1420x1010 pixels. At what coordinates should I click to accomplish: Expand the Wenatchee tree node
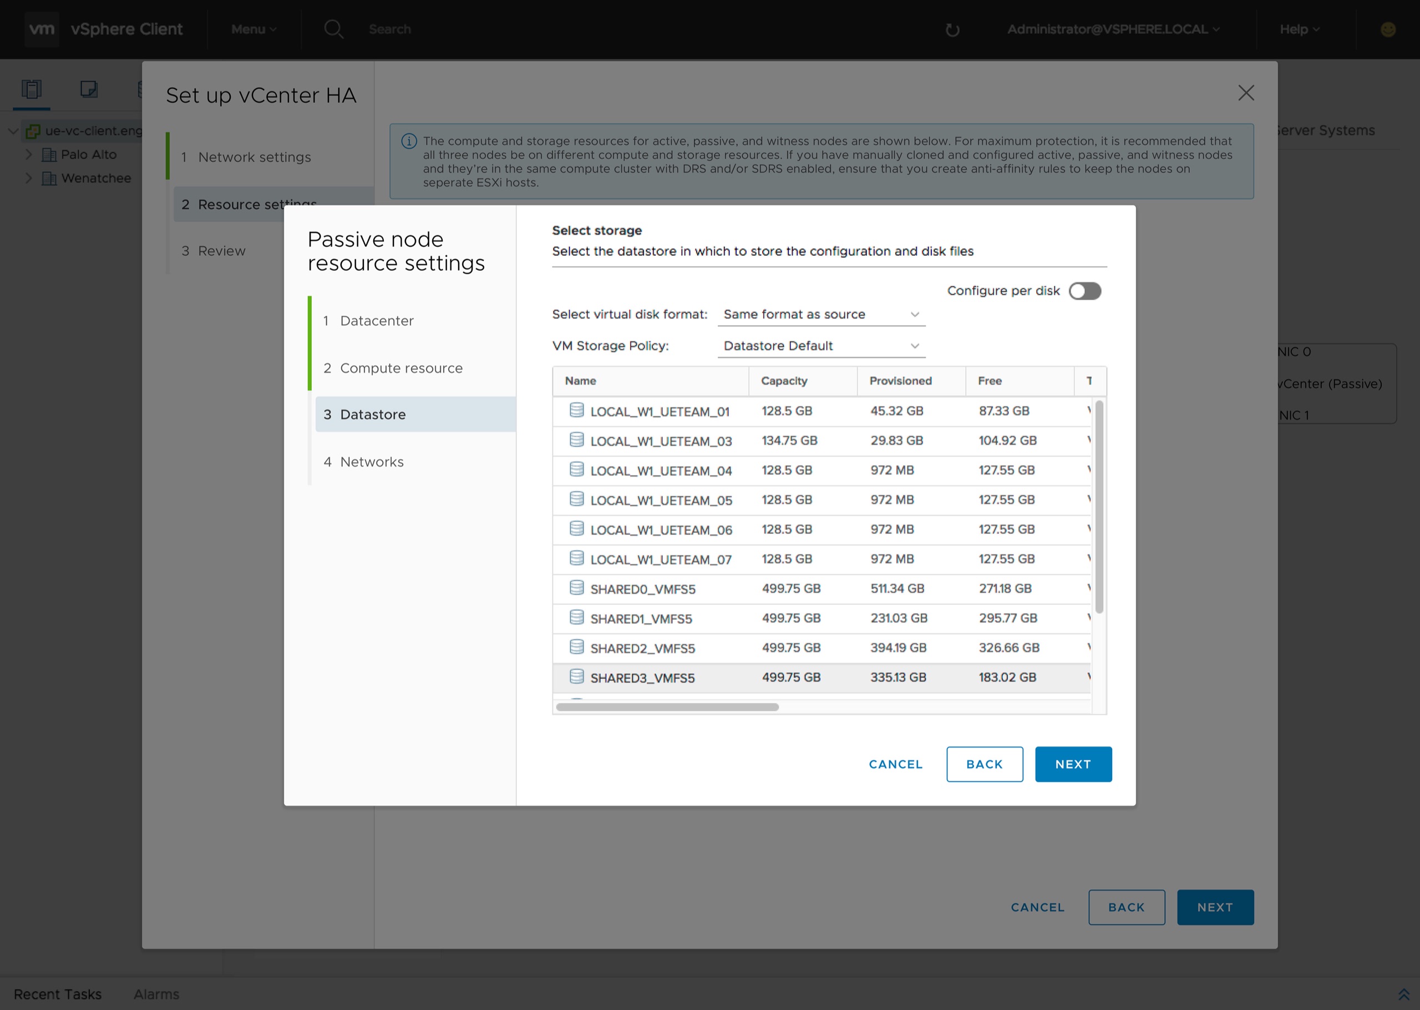coord(29,178)
